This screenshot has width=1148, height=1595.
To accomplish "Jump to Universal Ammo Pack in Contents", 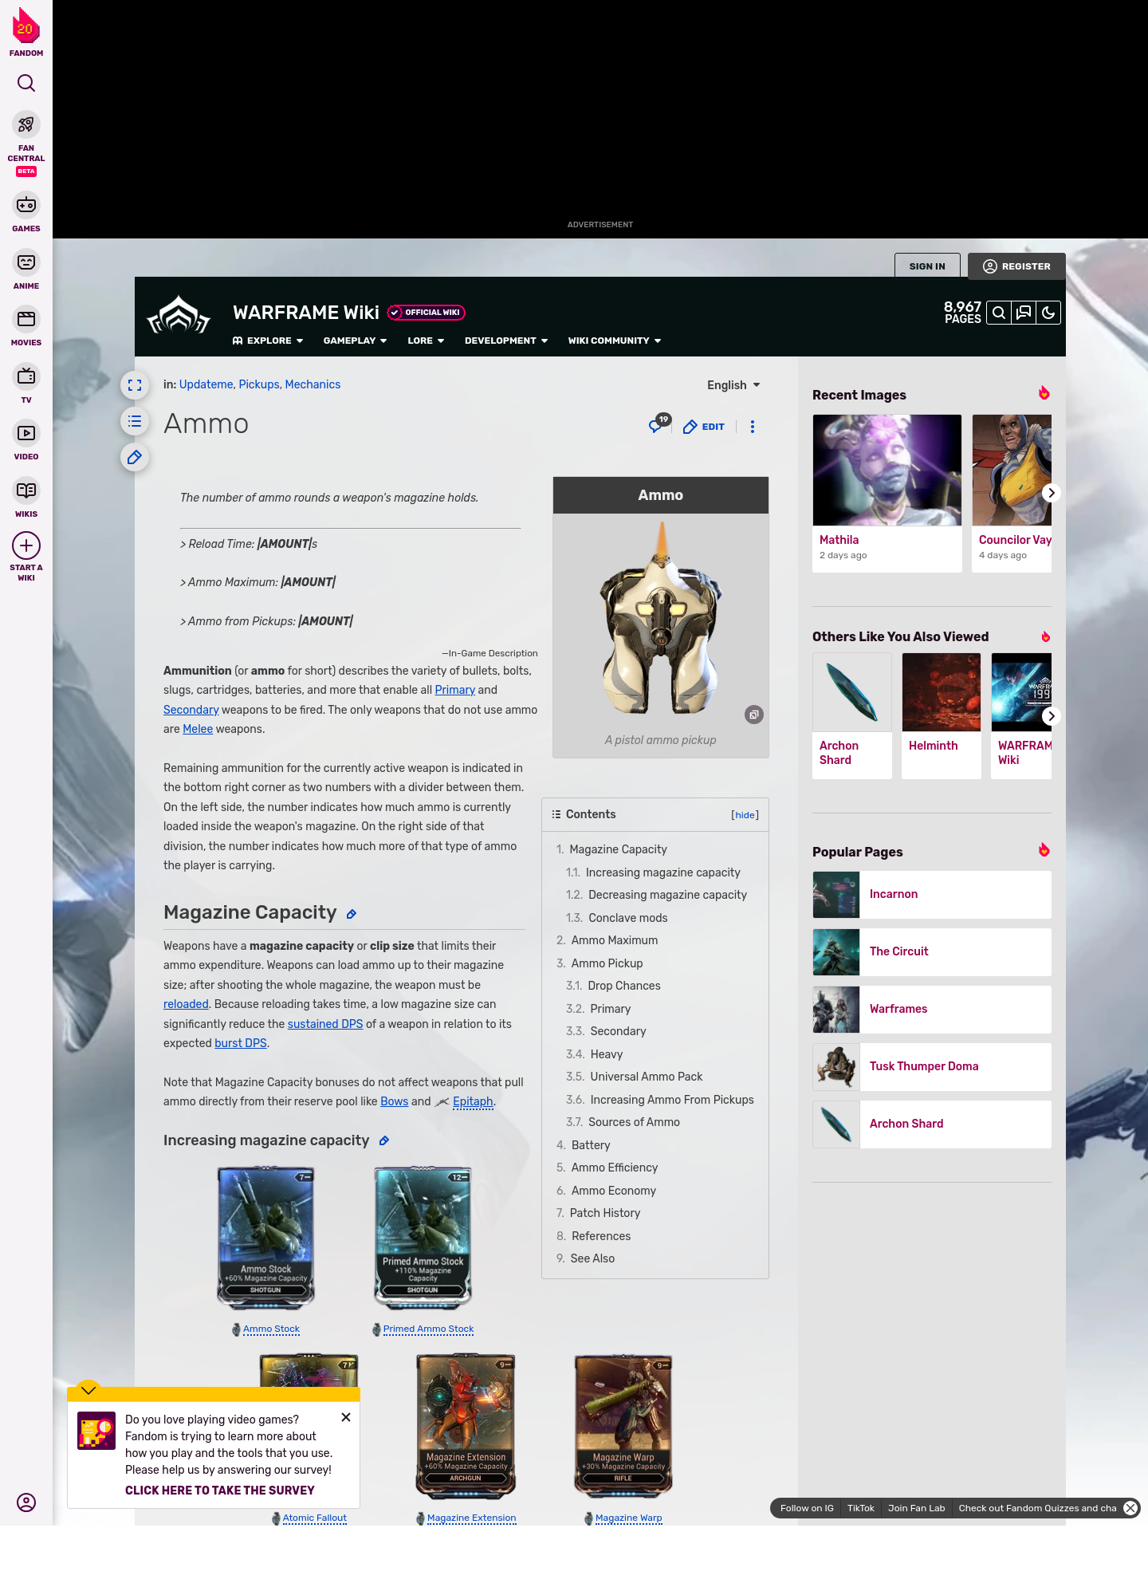I will (647, 1077).
